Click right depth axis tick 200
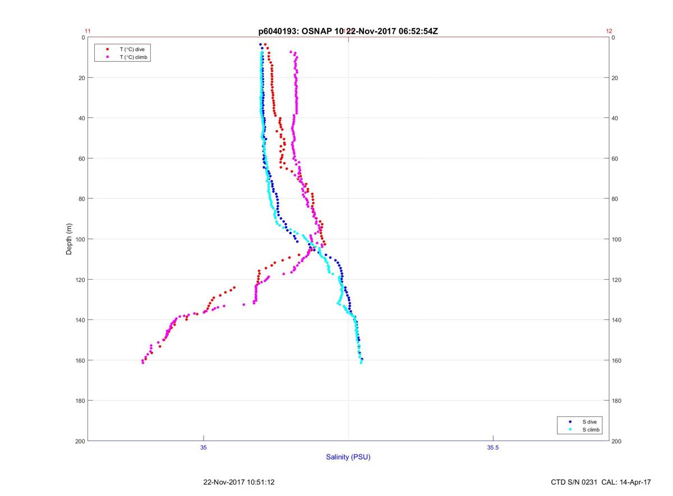673x496 pixels. [x=617, y=441]
